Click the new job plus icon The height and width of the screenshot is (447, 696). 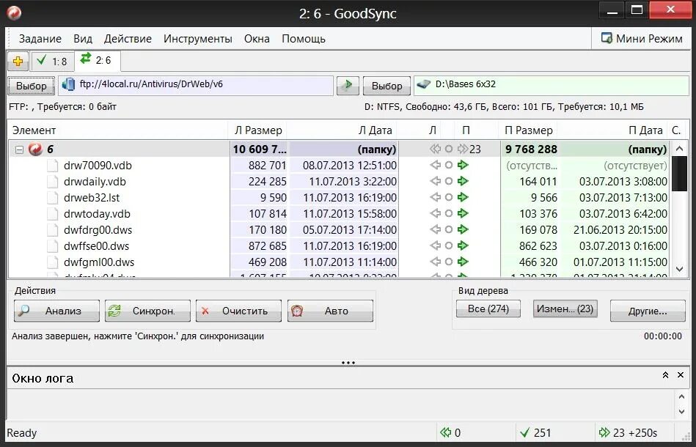[x=18, y=62]
